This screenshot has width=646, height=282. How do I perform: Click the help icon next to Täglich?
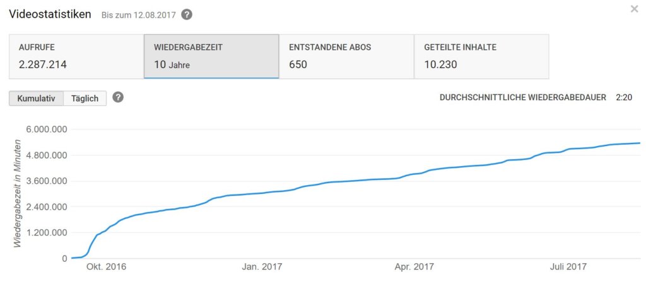tap(117, 98)
